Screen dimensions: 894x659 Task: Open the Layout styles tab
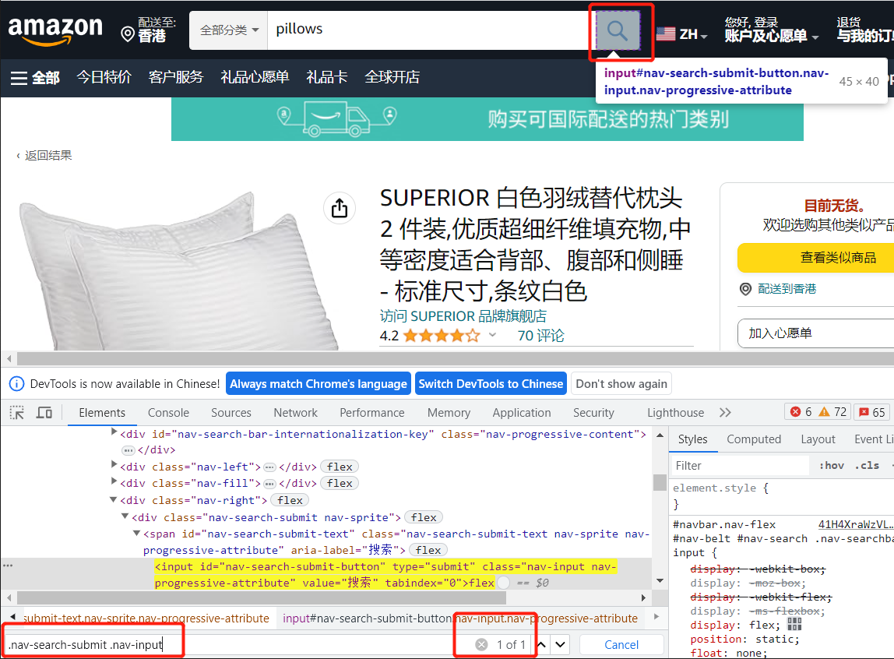point(818,439)
